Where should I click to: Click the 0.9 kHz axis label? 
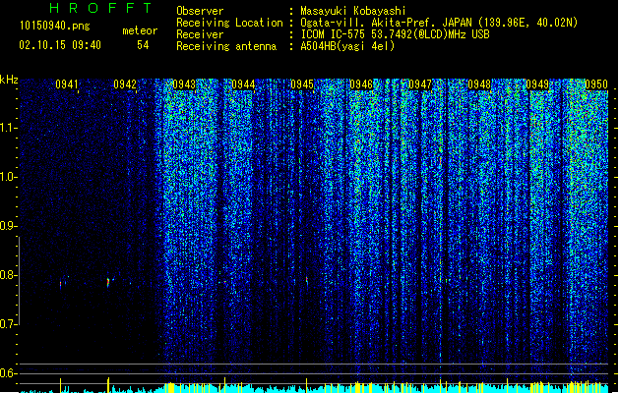click(x=9, y=226)
